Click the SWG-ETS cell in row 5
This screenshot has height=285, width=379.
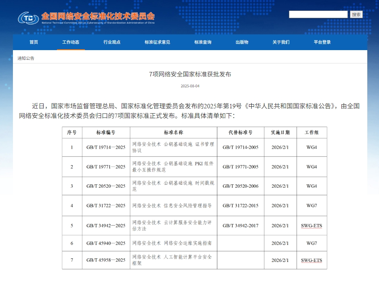312,226
